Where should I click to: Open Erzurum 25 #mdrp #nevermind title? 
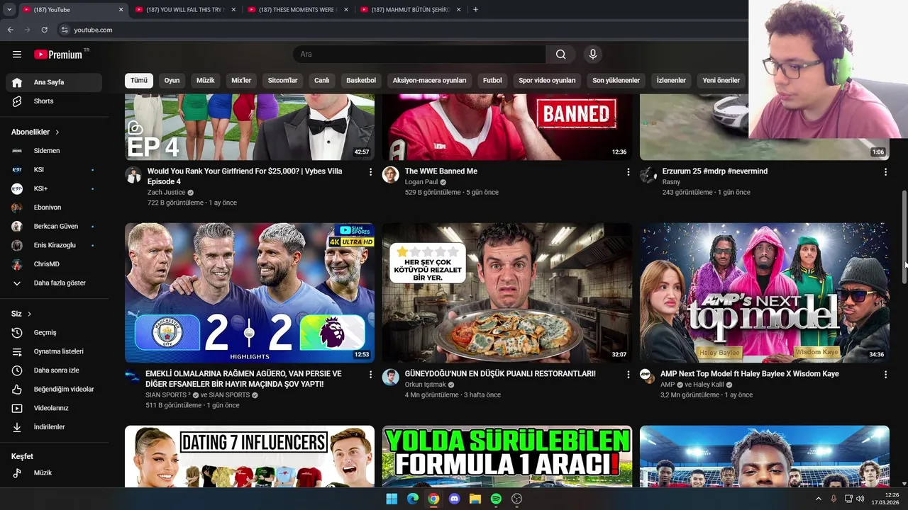[x=714, y=171]
